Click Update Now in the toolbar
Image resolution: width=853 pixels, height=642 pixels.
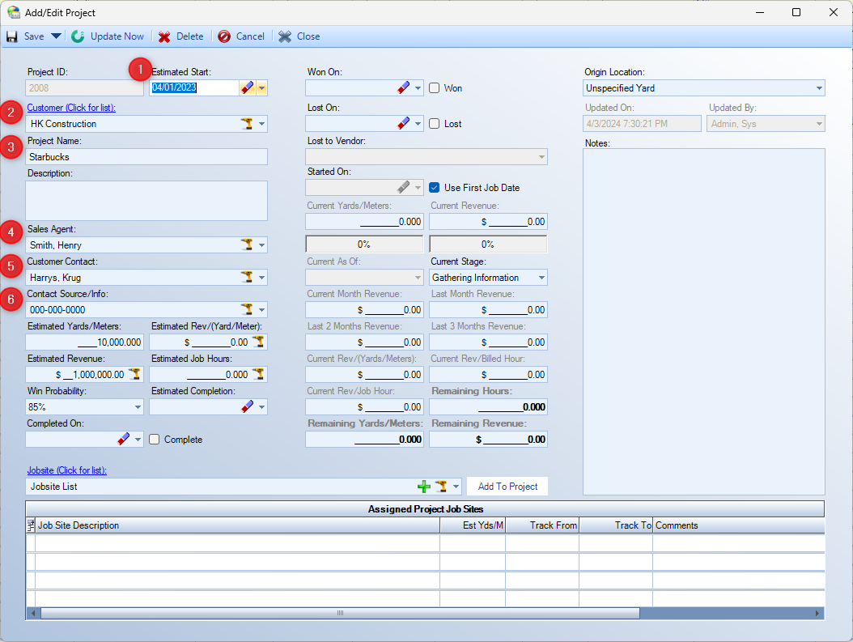tap(117, 36)
